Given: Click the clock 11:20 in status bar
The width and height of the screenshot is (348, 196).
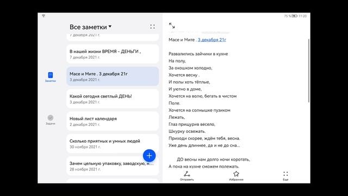Looking at the screenshot, I should pyautogui.click(x=302, y=16).
